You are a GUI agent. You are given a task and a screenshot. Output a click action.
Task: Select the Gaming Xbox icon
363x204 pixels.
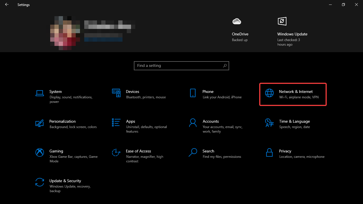tap(40, 152)
